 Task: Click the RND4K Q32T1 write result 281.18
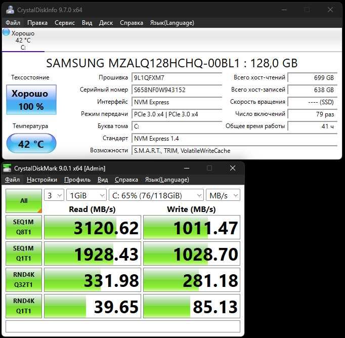point(192,280)
